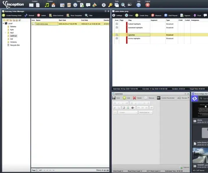
Task: Click the clock icon under Tasks
Action: coord(75,5)
